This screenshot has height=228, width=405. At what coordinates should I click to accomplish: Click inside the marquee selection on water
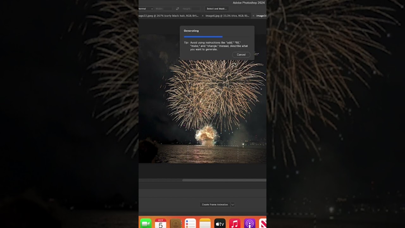213,153
